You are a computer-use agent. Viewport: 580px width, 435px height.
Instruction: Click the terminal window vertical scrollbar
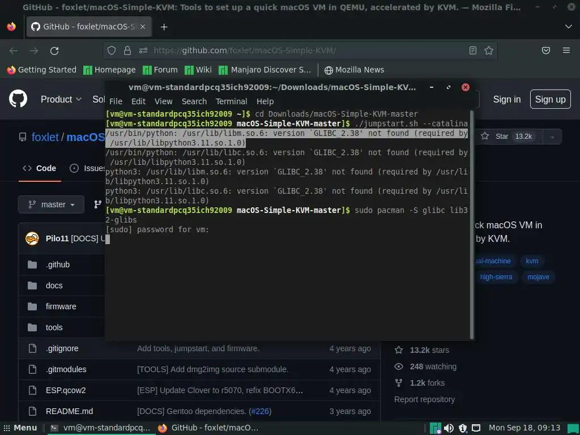472,224
